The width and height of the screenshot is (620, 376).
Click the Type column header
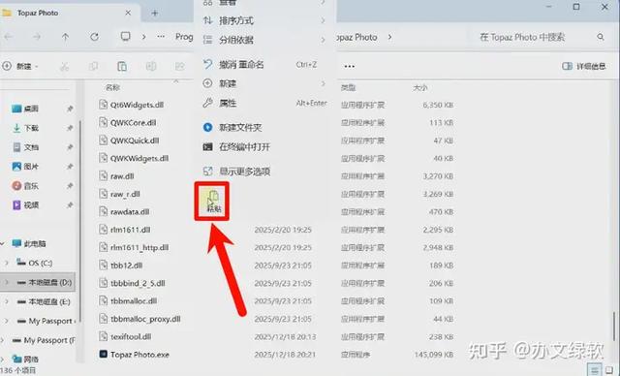coord(348,87)
